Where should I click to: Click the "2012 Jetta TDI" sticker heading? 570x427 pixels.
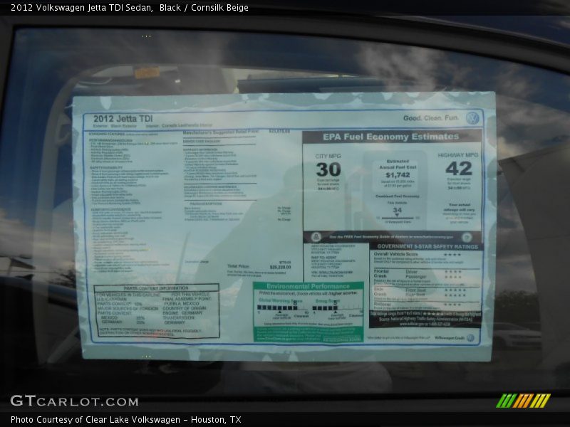[123, 119]
